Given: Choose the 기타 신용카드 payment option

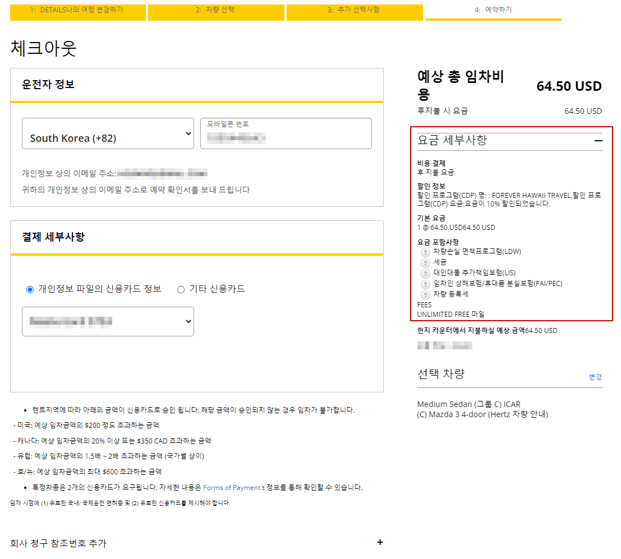Looking at the screenshot, I should click(181, 288).
